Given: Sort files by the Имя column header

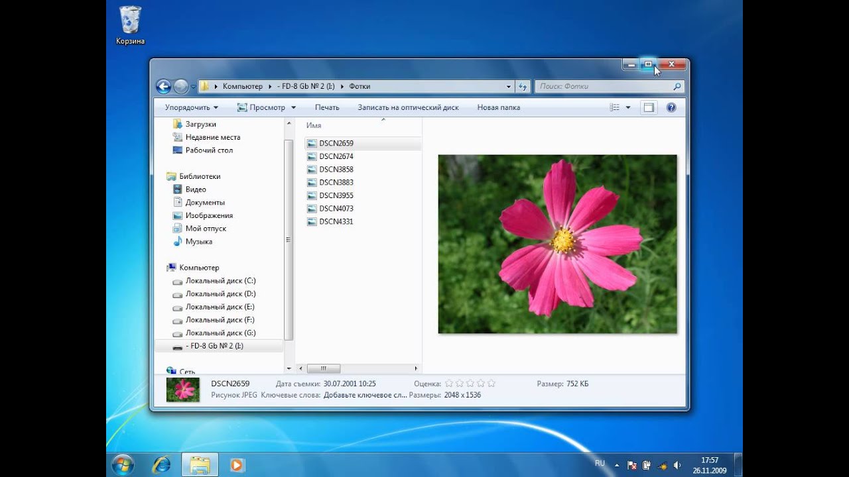Looking at the screenshot, I should pyautogui.click(x=314, y=125).
